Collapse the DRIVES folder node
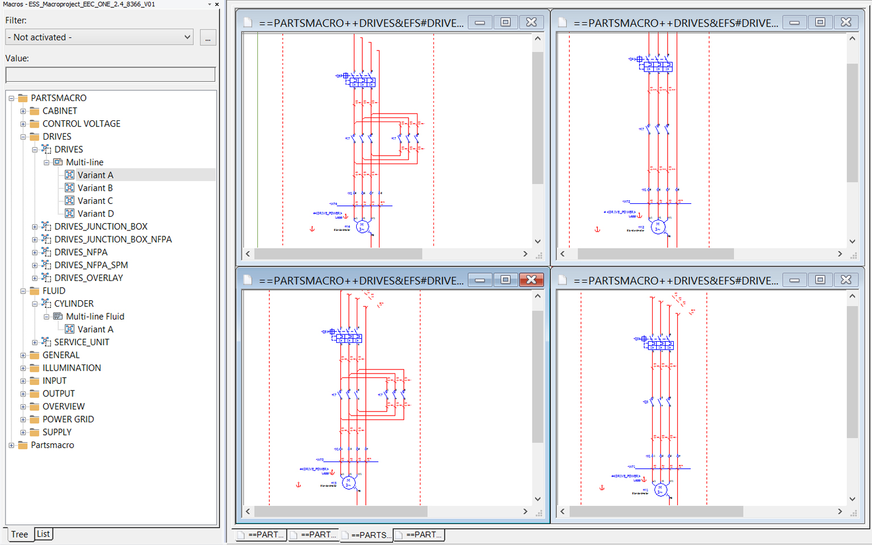Screen dimensions: 872x545 point(24,136)
